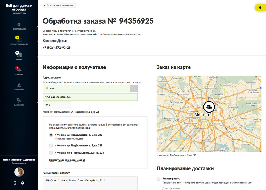Viewport: 266px width, 190px height.
Task: Click the yellow badge on Маршрутные листы
Action: point(17,38)
